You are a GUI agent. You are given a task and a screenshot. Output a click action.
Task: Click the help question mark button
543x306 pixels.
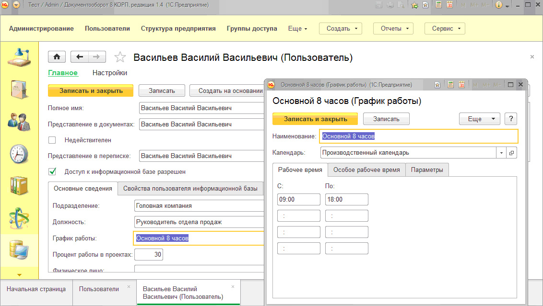coord(511,119)
